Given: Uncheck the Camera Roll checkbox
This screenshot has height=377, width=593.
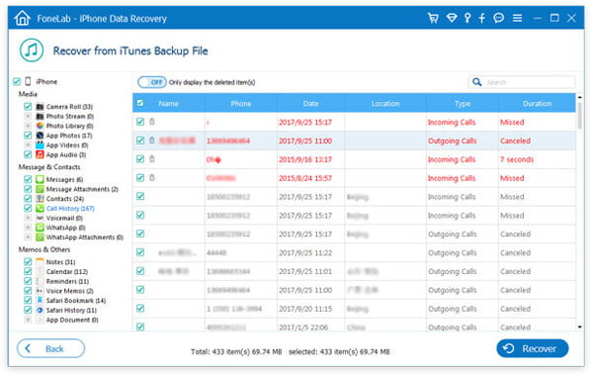Looking at the screenshot, I should click(28, 106).
